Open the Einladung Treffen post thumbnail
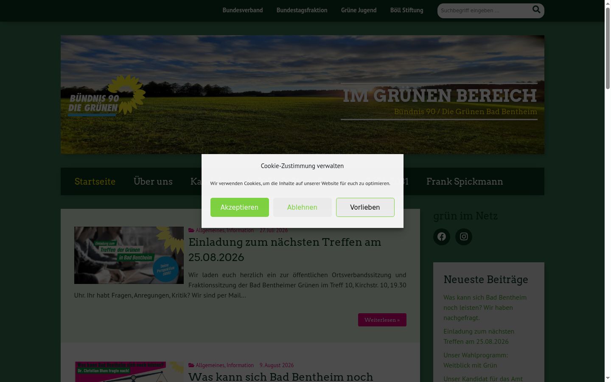The image size is (611, 382). point(129,255)
